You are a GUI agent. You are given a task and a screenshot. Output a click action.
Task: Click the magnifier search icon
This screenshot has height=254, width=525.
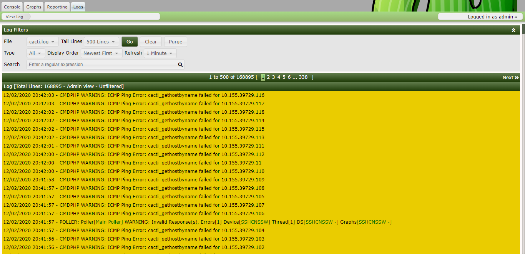coord(181,65)
